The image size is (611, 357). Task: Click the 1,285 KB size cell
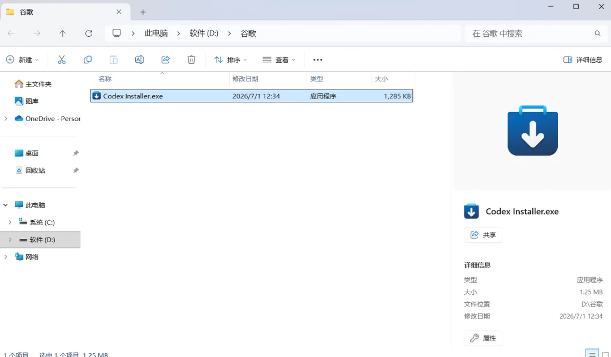(x=397, y=96)
